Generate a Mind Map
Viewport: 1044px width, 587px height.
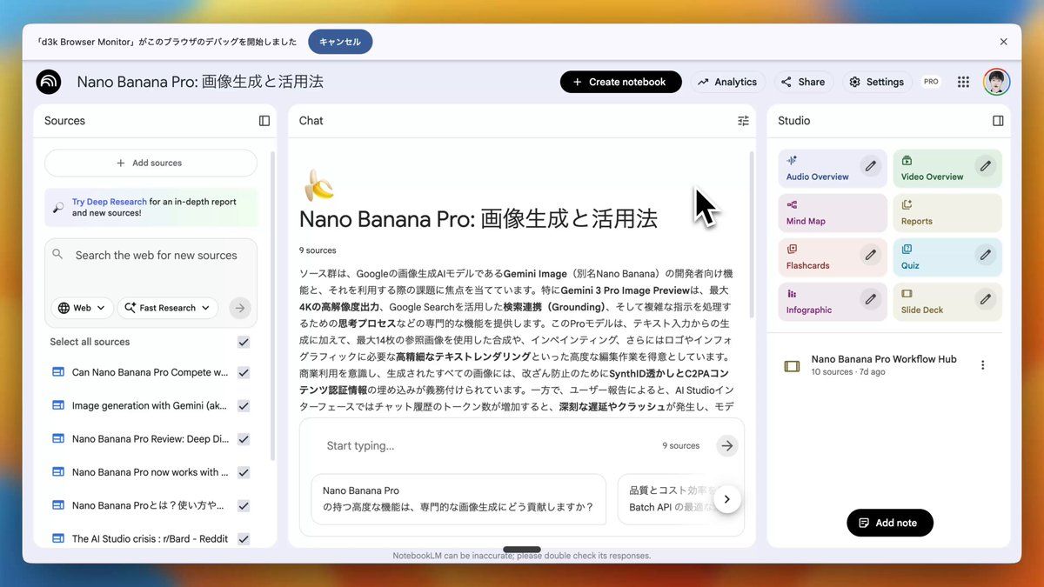point(832,213)
